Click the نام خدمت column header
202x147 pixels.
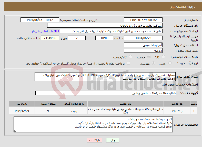125,104
